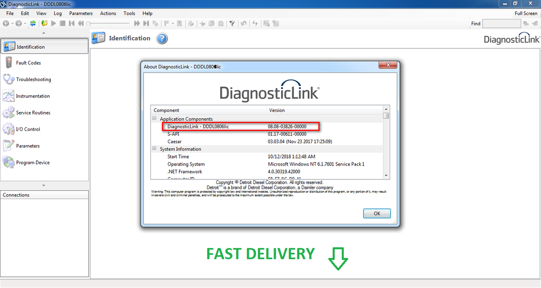This screenshot has height=288, width=541.
Task: Open the Parameters panel in sidebar
Action: tap(44, 146)
